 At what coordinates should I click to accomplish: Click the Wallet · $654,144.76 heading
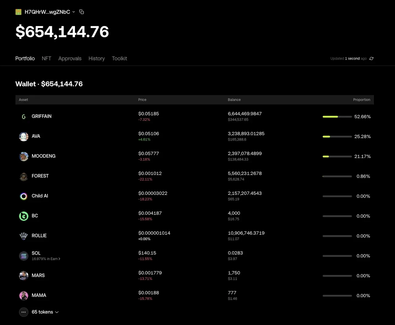click(x=49, y=84)
